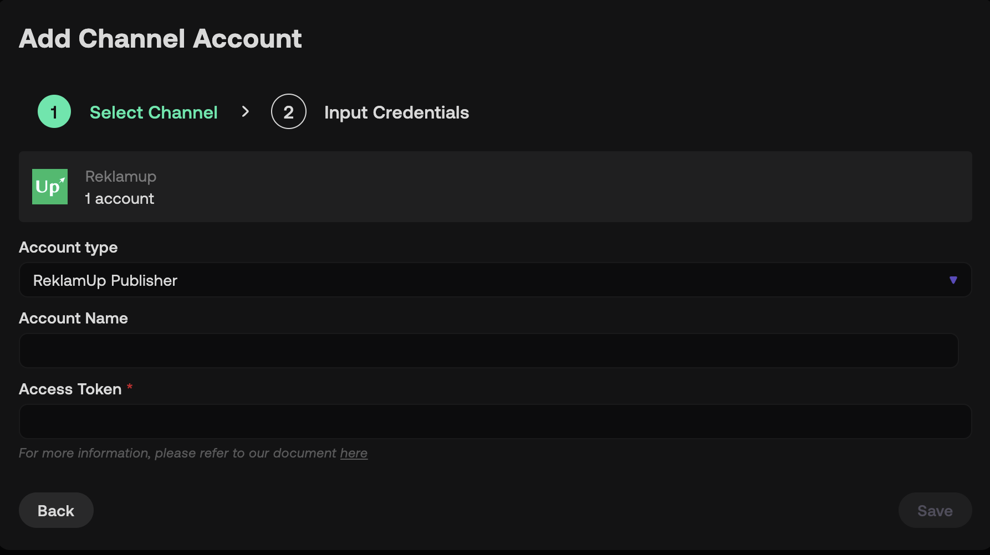Click the 'For more information' help text
990x555 pixels.
point(193,453)
